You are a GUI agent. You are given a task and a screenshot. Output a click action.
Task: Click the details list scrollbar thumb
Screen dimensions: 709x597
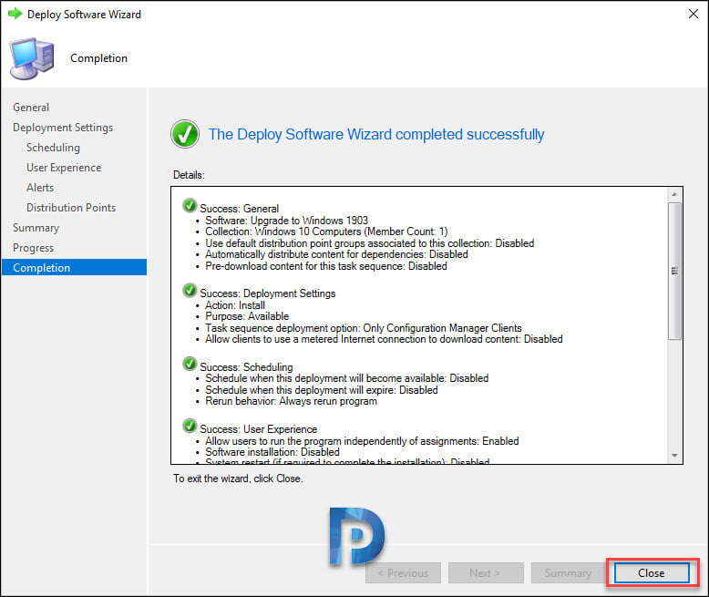[x=674, y=271]
